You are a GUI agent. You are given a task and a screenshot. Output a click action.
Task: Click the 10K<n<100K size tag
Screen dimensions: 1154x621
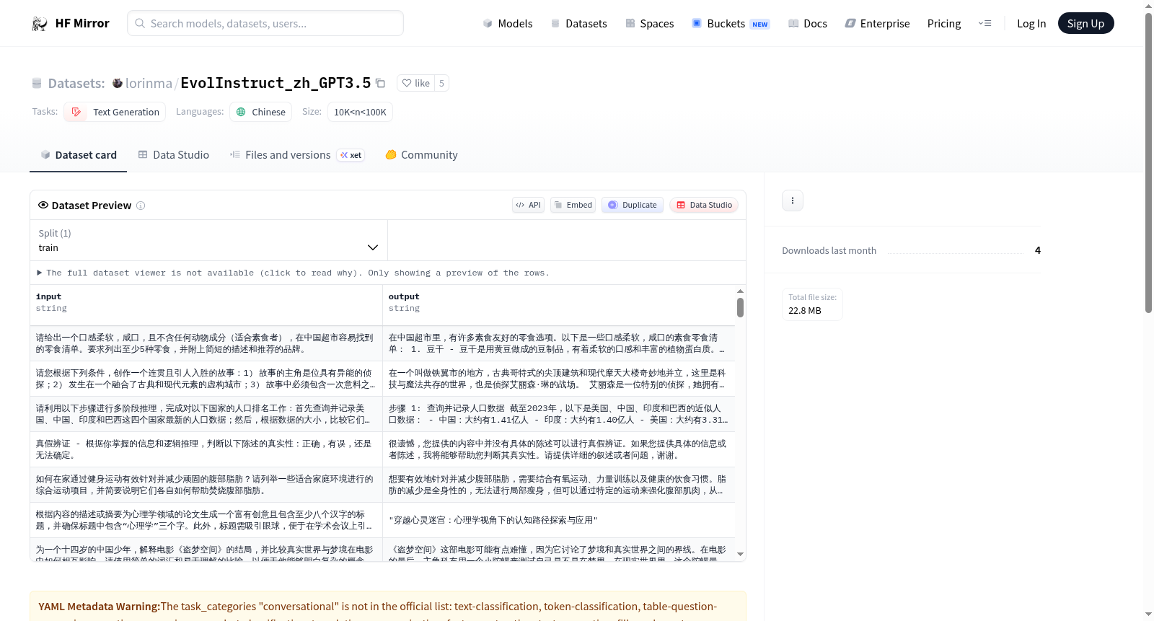pyautogui.click(x=360, y=112)
